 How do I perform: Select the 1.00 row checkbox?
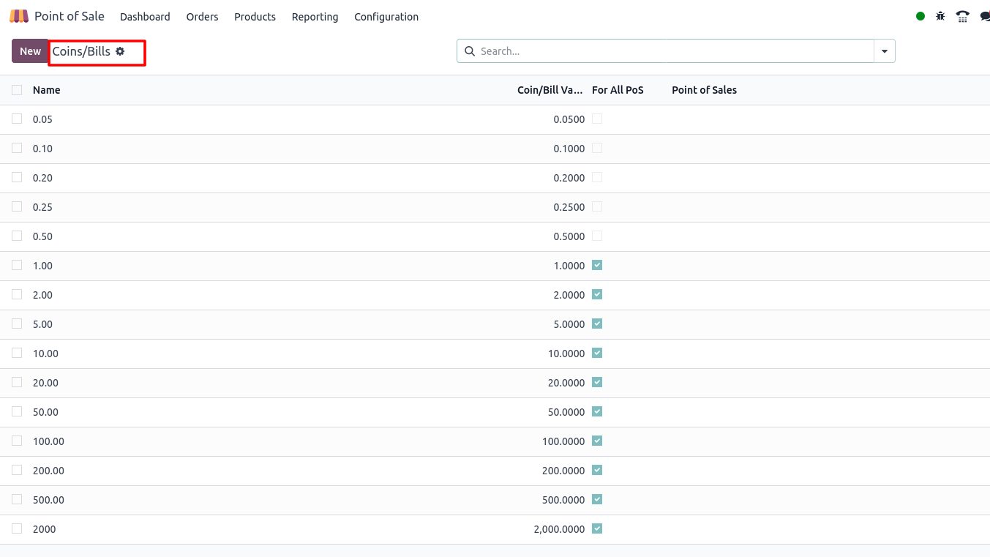pos(17,265)
